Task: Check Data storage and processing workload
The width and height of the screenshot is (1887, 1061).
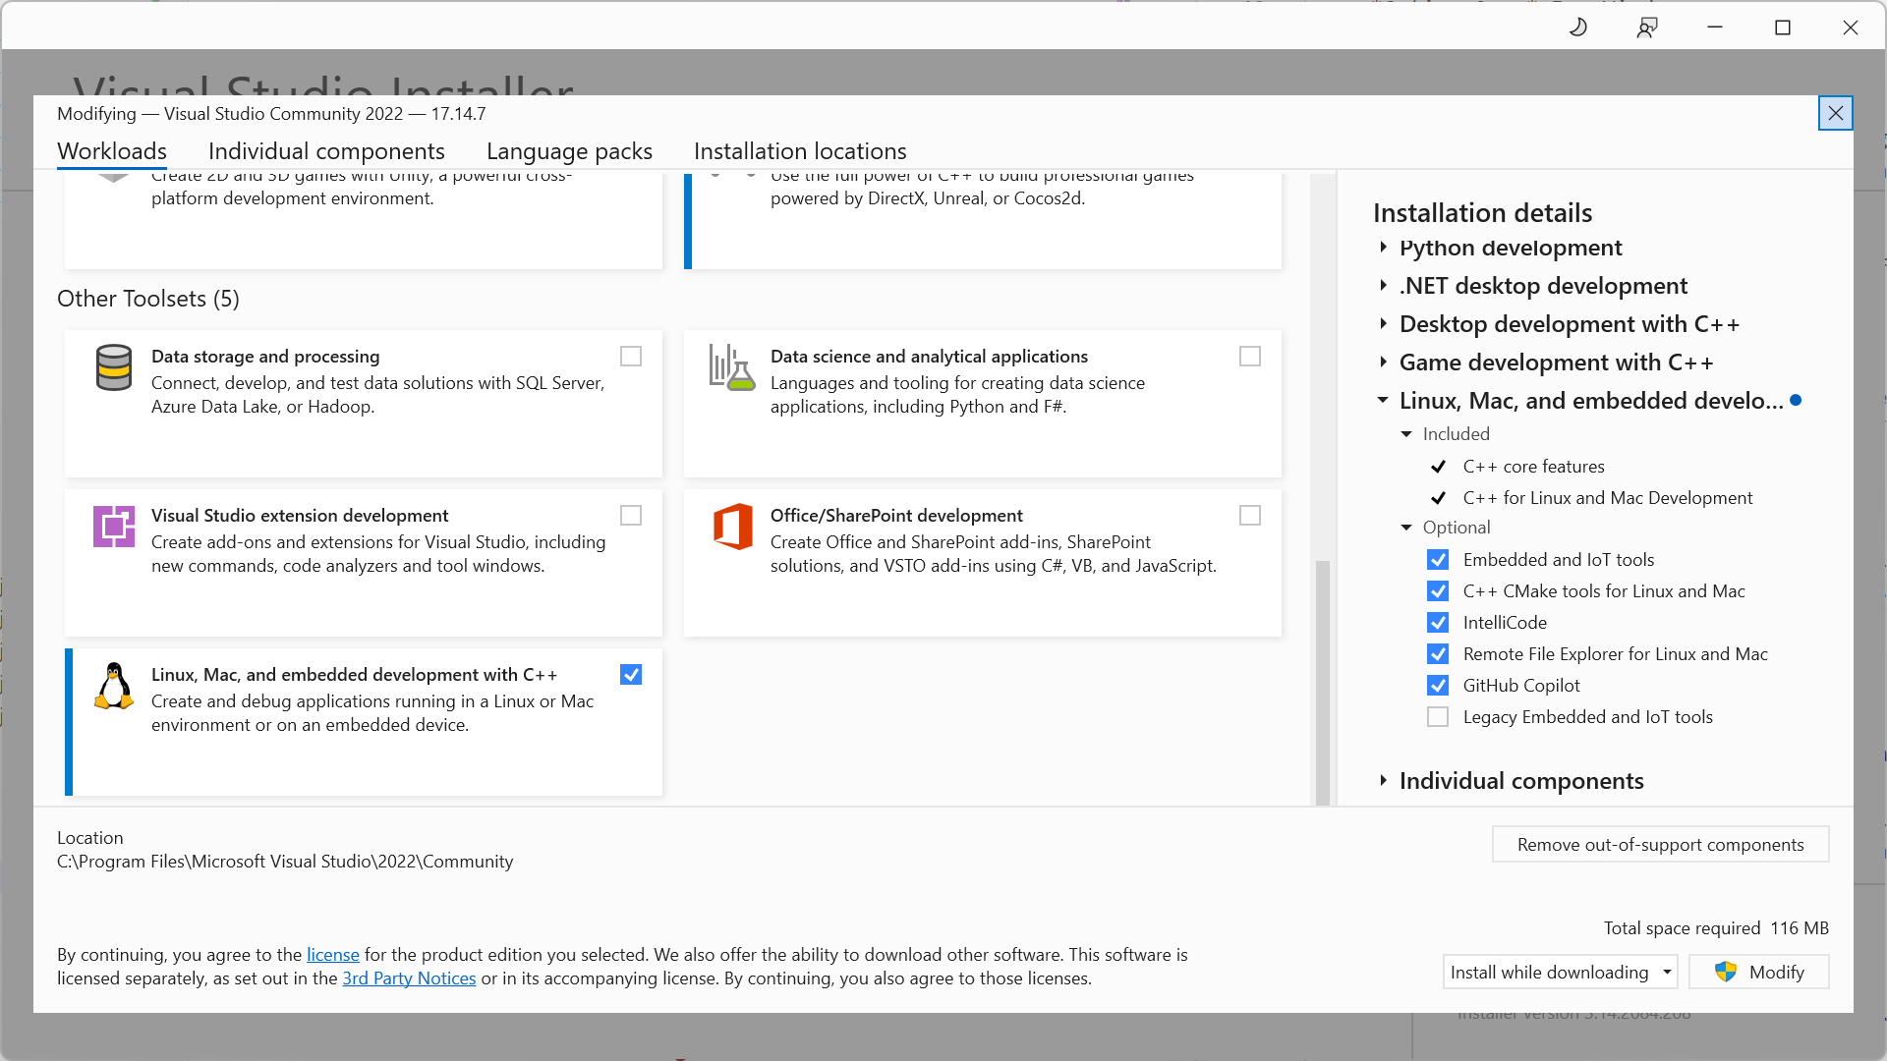Action: coord(631,357)
